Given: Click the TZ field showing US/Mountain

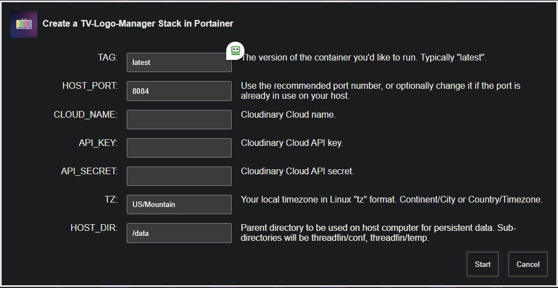Looking at the screenshot, I should click(179, 204).
